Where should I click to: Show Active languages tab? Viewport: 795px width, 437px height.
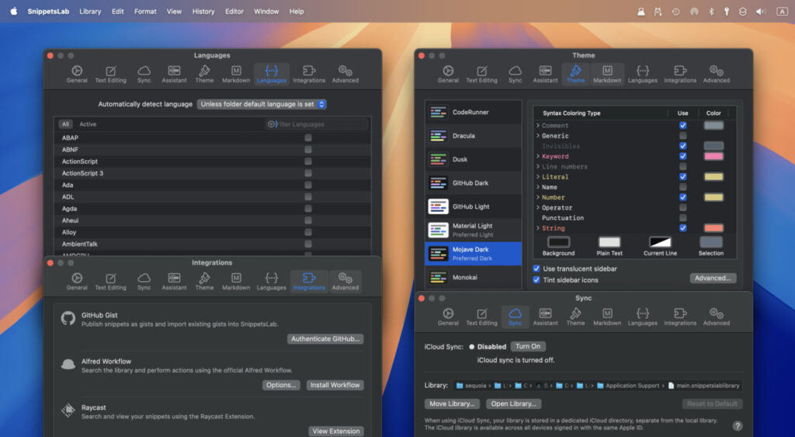(x=88, y=124)
